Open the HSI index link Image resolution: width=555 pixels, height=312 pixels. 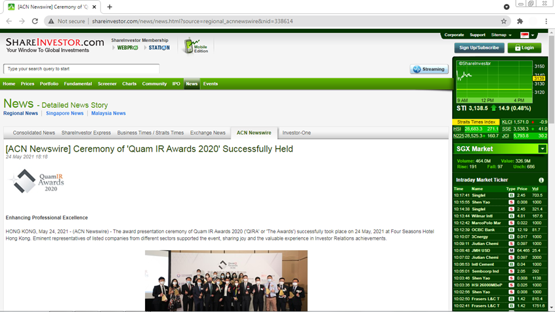(x=457, y=129)
